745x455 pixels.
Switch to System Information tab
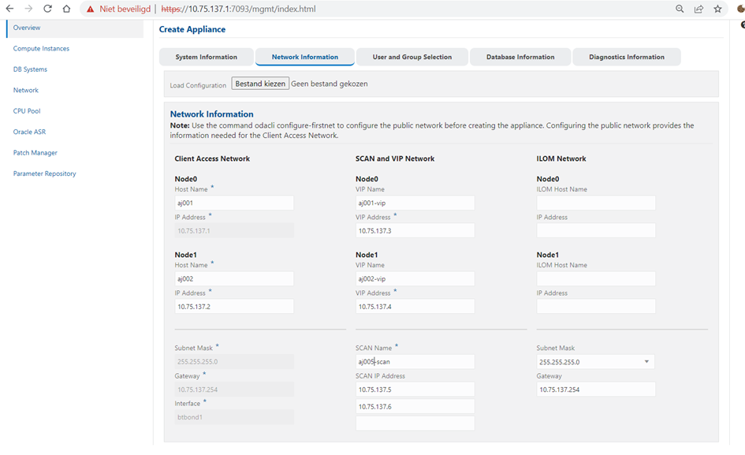[206, 57]
